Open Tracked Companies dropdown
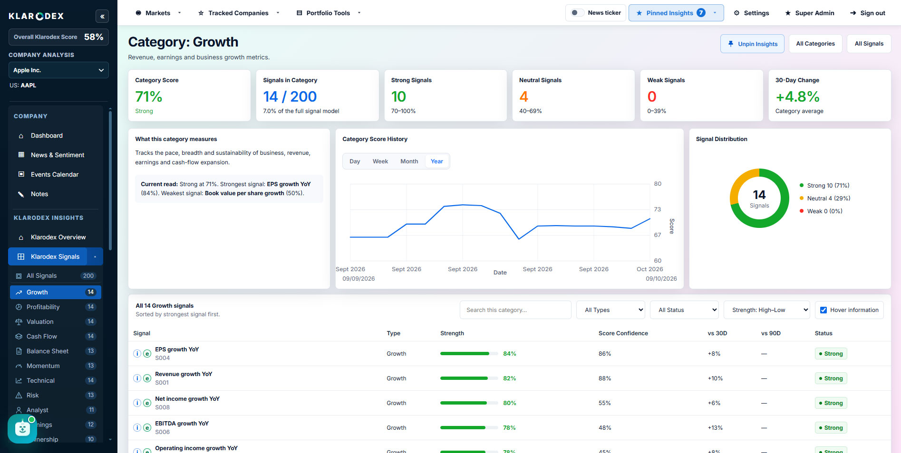 tap(239, 13)
